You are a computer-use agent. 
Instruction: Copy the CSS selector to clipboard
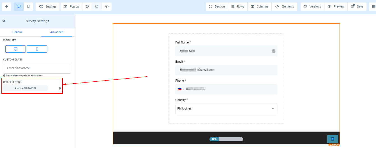60,88
